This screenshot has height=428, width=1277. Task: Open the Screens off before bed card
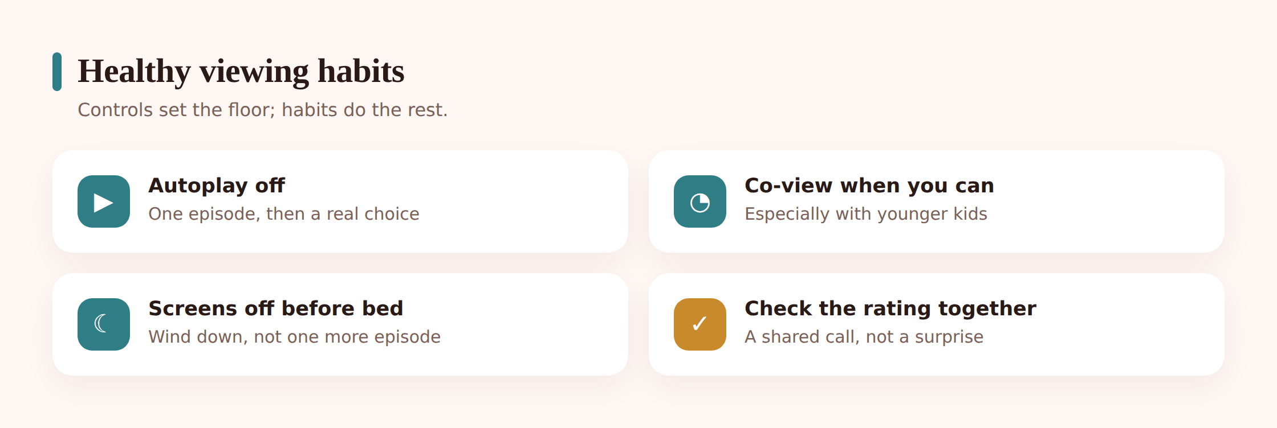point(340,324)
